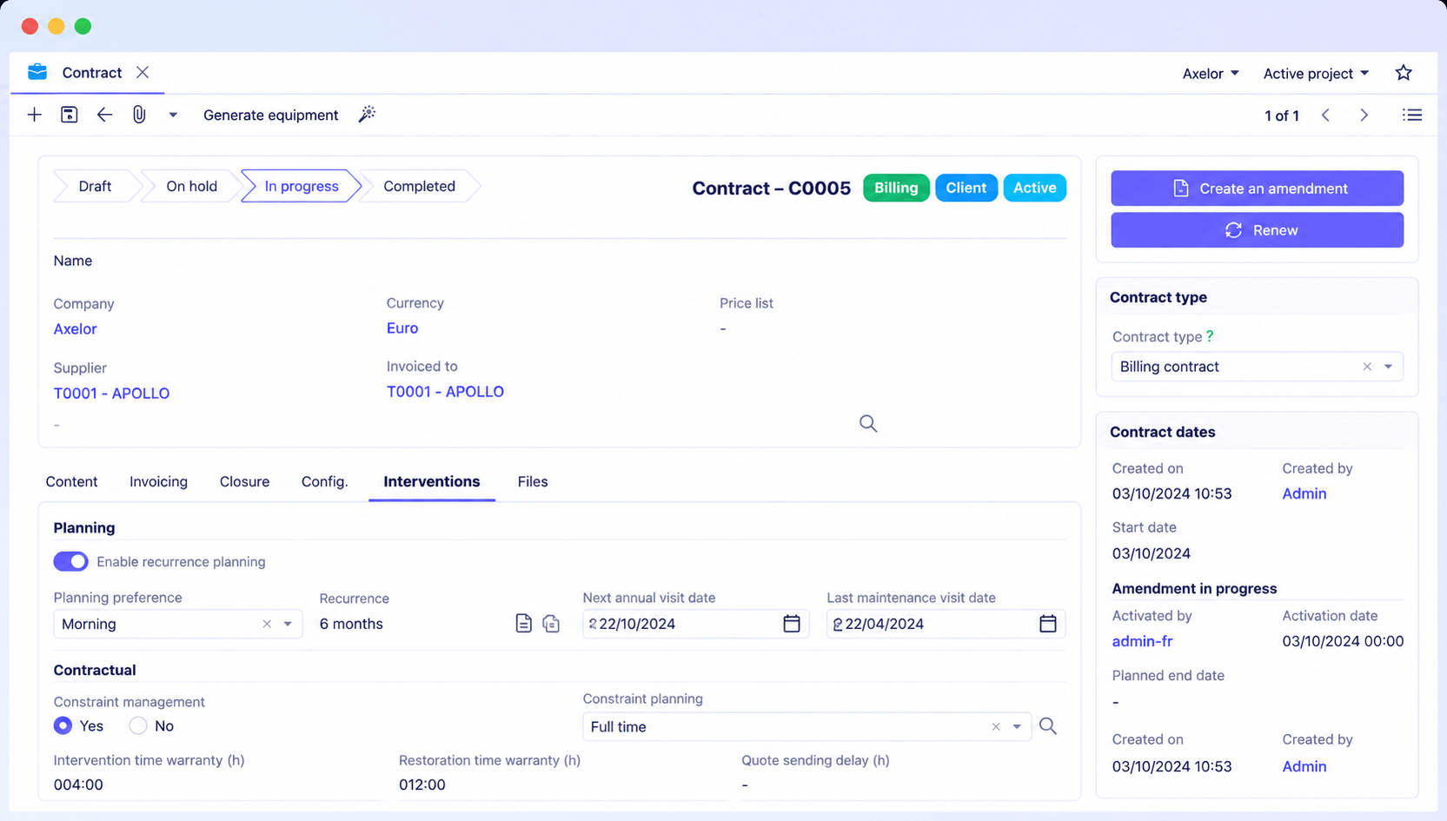Close the Contract tab
The width and height of the screenshot is (1447, 821).
click(x=143, y=72)
